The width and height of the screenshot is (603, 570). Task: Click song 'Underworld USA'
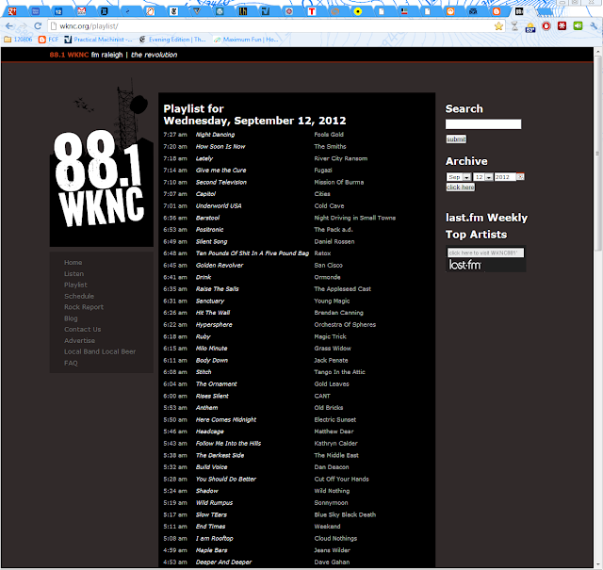point(219,205)
